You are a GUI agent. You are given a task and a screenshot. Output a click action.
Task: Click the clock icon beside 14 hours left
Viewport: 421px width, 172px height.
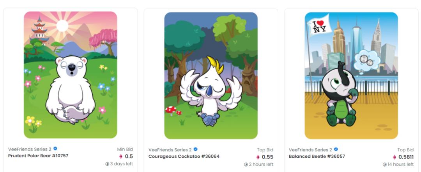click(x=384, y=165)
